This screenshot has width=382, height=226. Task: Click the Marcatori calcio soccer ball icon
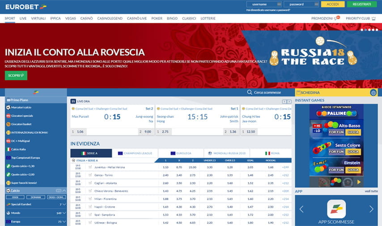pyautogui.click(x=8, y=107)
